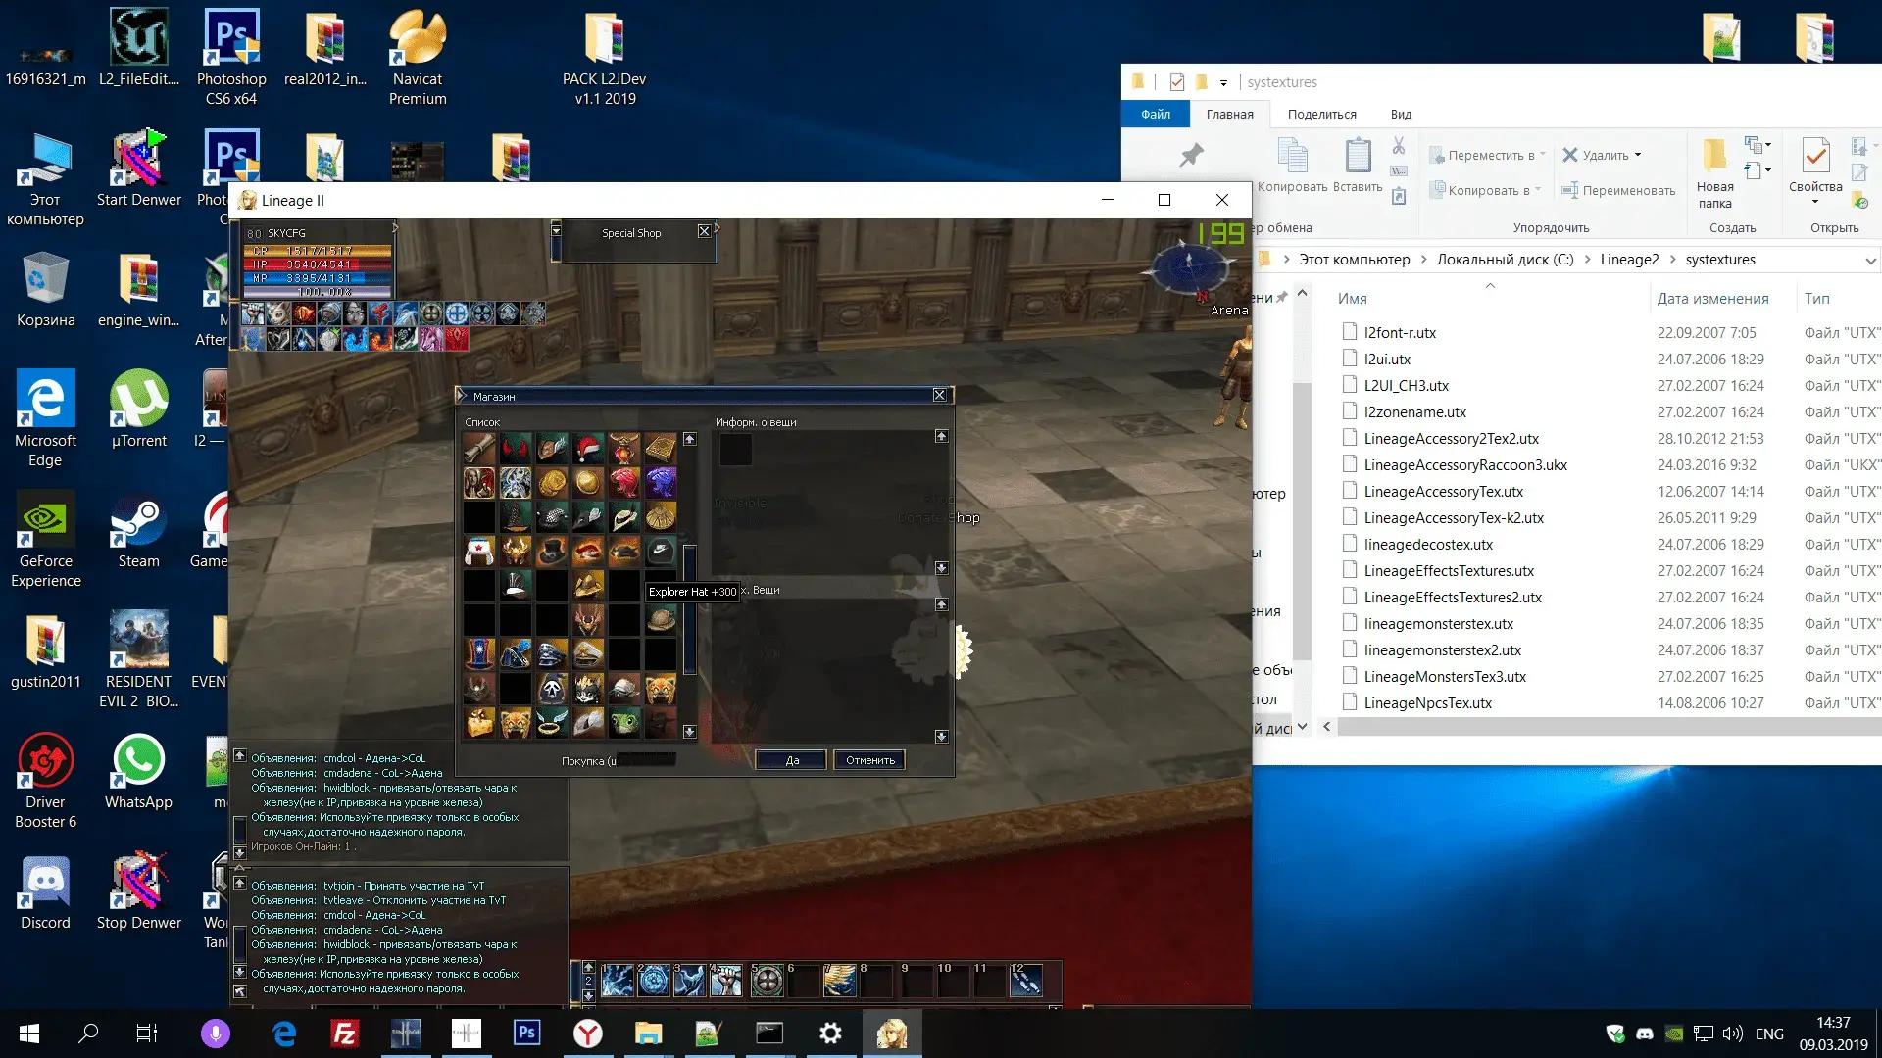The height and width of the screenshot is (1058, 1882).
Task: Select the witch hat shop item
Action: click(516, 517)
